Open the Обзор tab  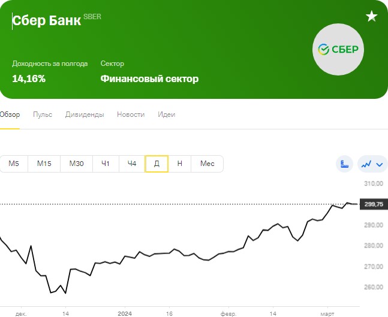tap(10, 114)
